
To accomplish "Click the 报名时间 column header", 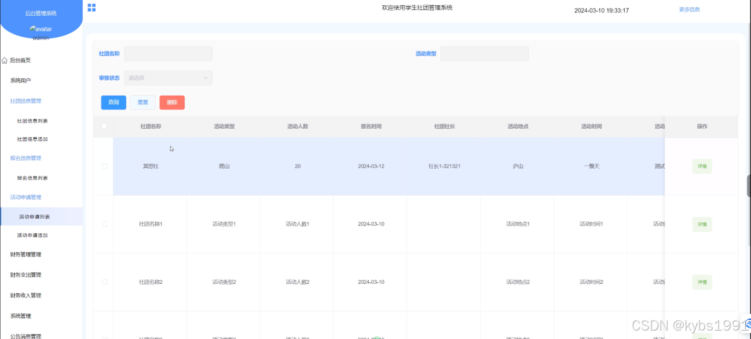I will (x=371, y=127).
